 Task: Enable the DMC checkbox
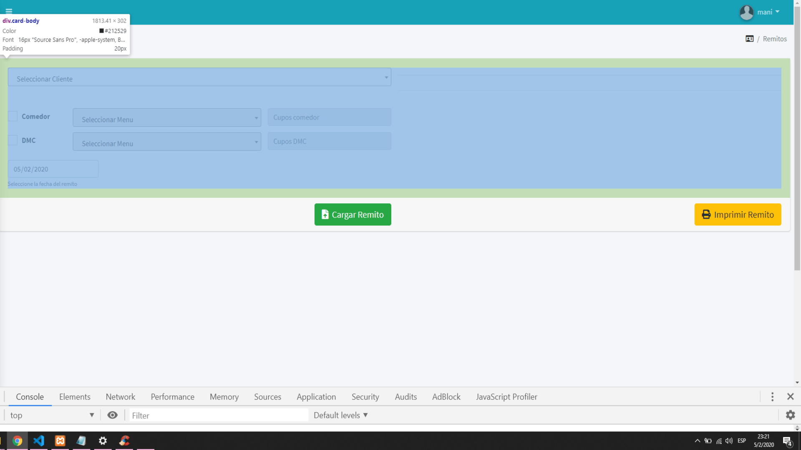12,140
